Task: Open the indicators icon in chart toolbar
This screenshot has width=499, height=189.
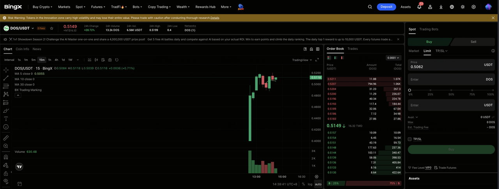Action: click(89, 60)
